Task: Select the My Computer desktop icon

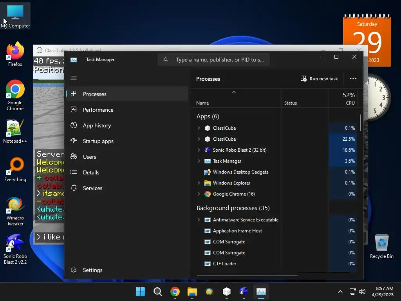Action: tap(15, 16)
